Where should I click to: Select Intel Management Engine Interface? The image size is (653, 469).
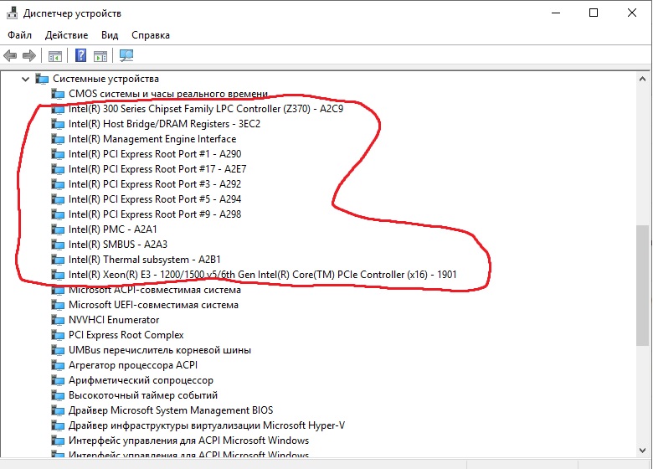pyautogui.click(x=152, y=139)
